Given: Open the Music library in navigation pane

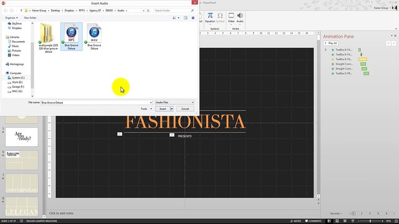Looking at the screenshot, I should 13,46.
